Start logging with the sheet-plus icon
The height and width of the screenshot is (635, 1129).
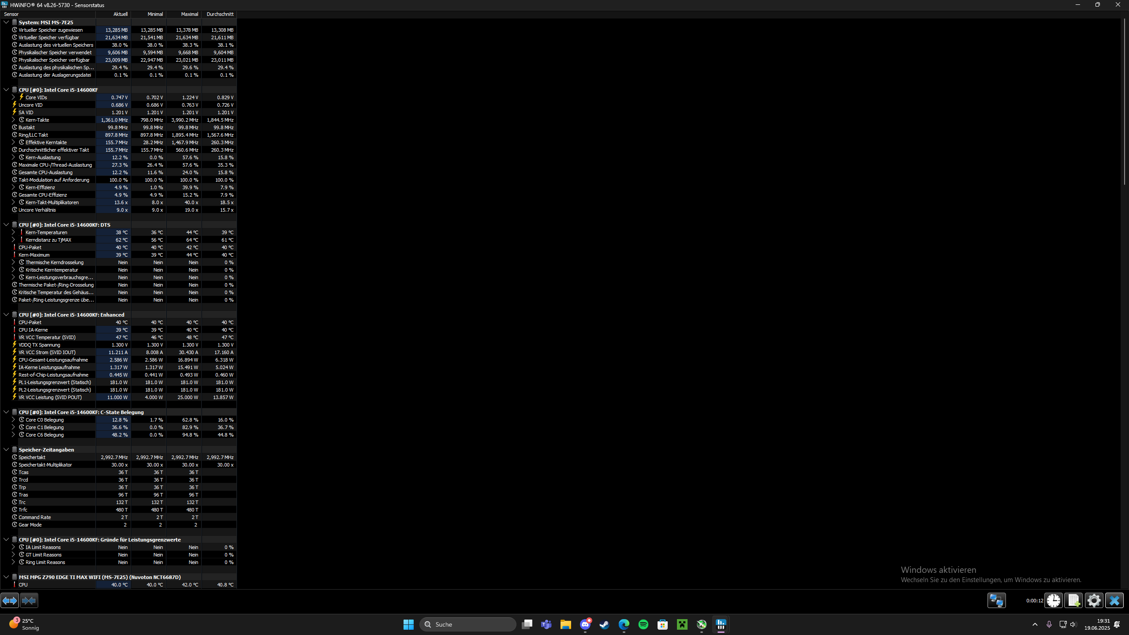[1073, 600]
